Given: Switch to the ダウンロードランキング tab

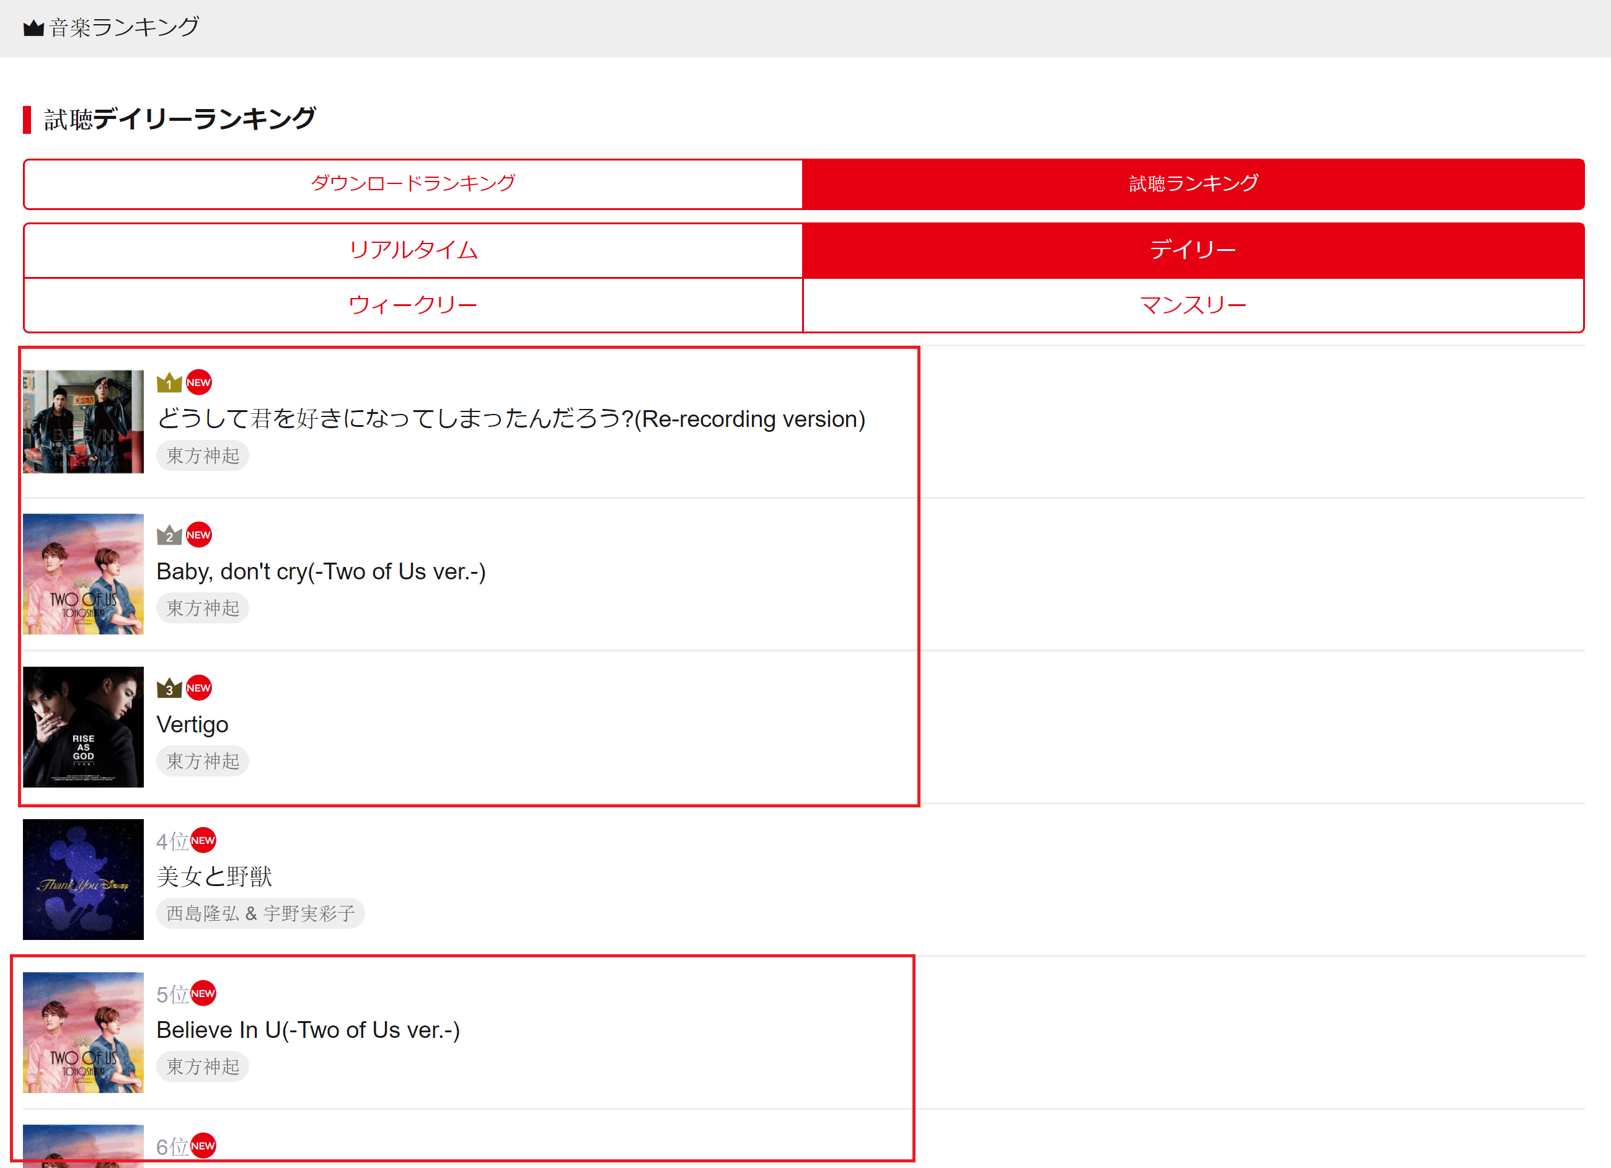Looking at the screenshot, I should pos(413,184).
